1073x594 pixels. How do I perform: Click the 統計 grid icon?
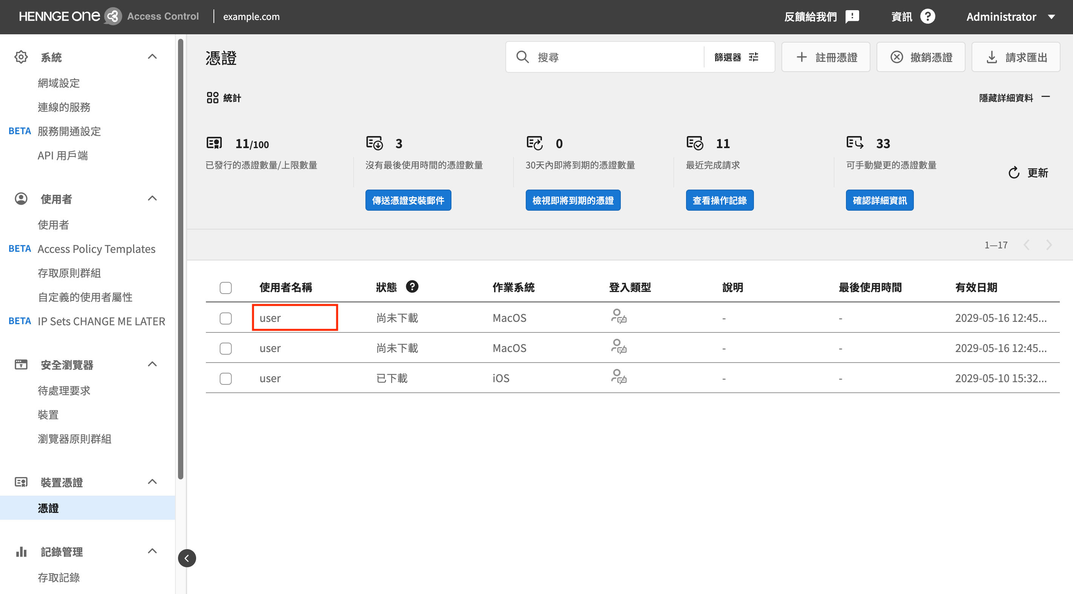212,98
